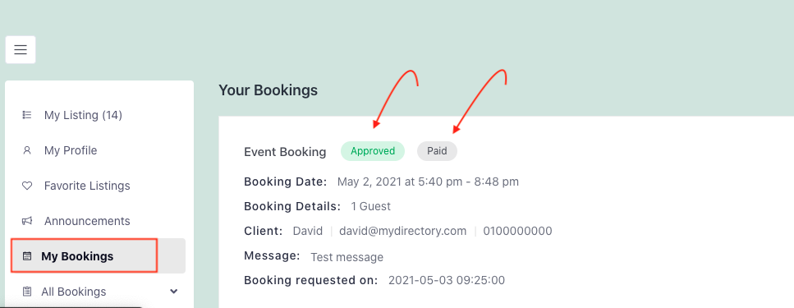Click the clipboard icon beside All Bookings
The height and width of the screenshot is (308, 794).
(x=27, y=292)
